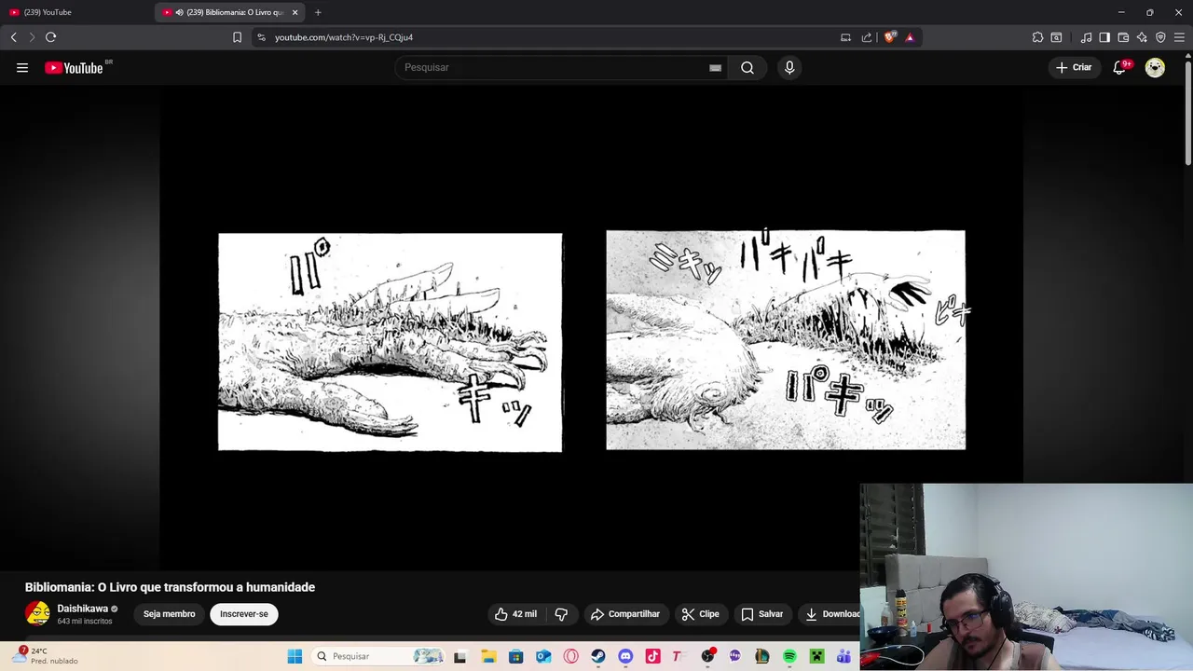This screenshot has height=671, width=1193.
Task: Click the search magnifier button
Action: 747,67
